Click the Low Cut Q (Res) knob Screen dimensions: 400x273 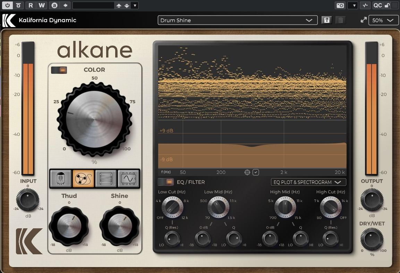point(172,239)
